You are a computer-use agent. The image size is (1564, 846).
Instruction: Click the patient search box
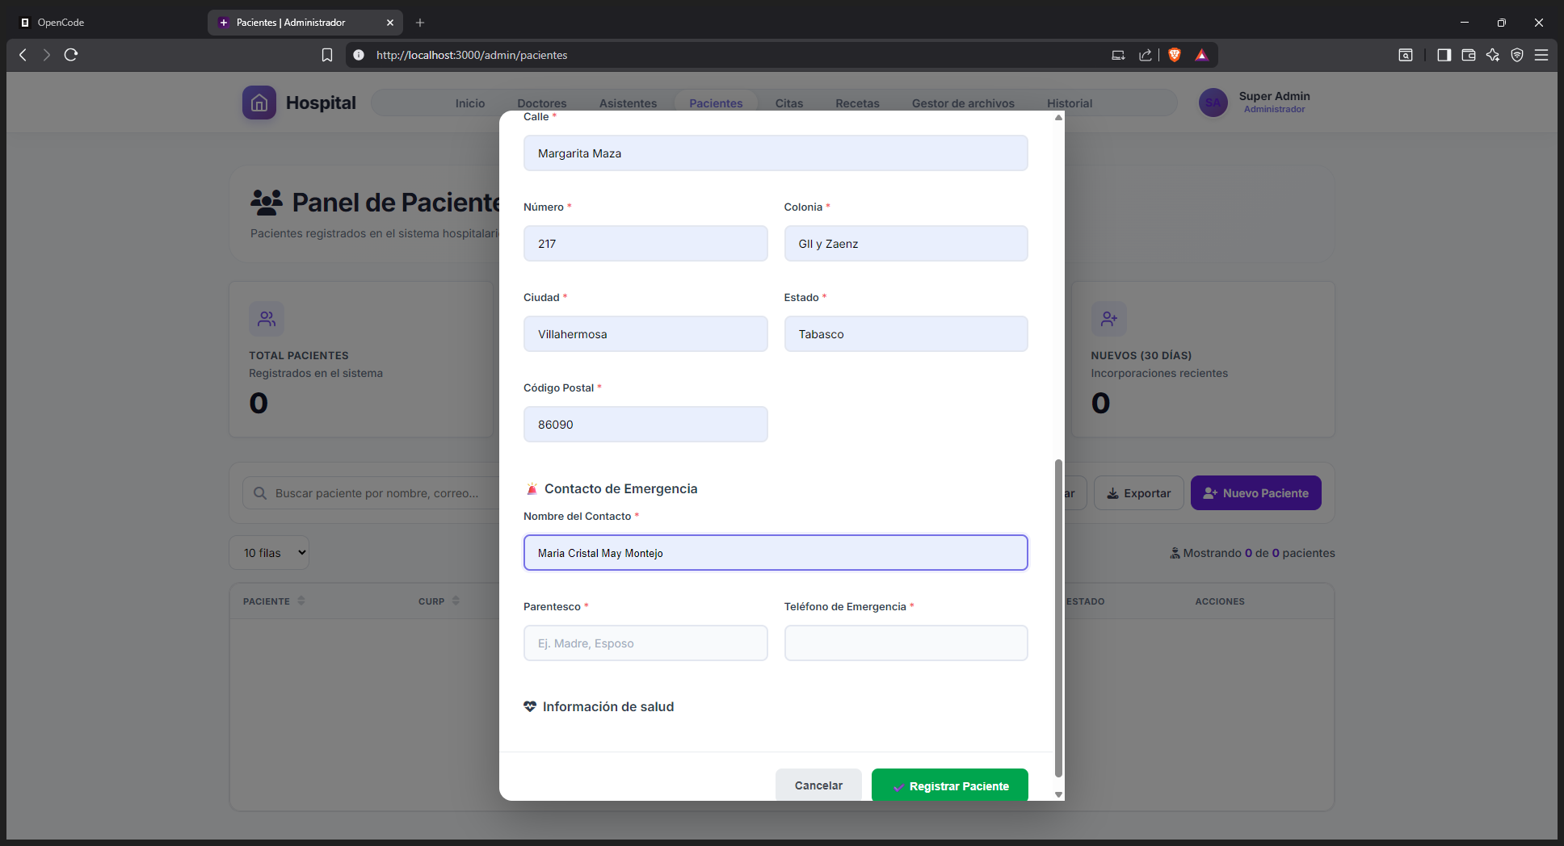[372, 493]
